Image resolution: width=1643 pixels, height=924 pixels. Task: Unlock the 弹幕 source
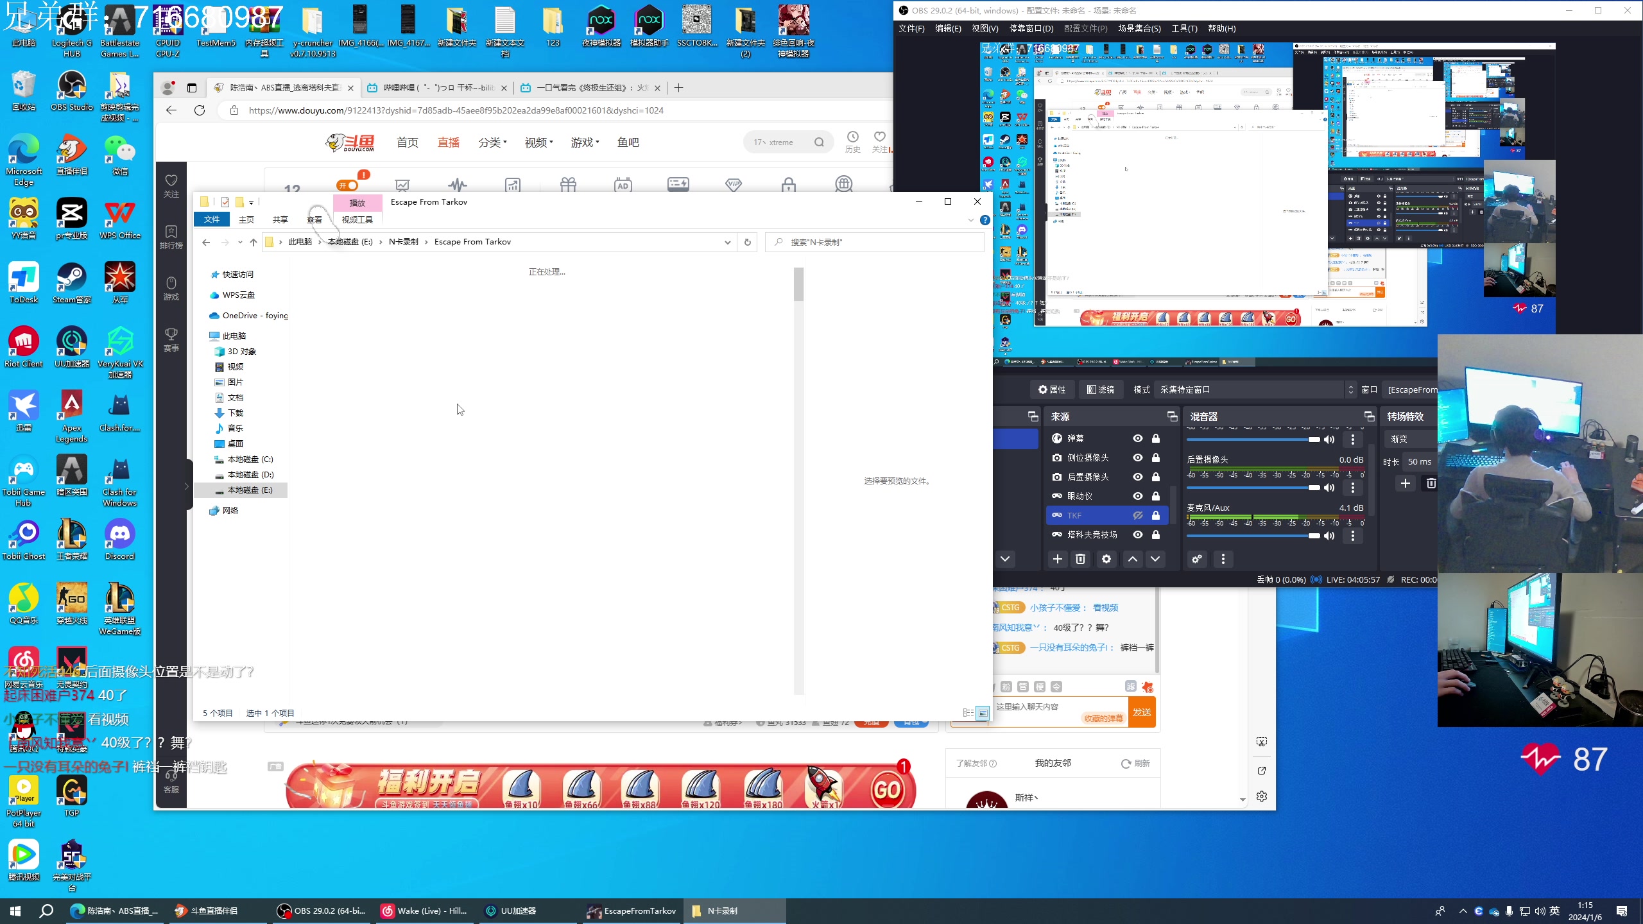click(x=1156, y=438)
